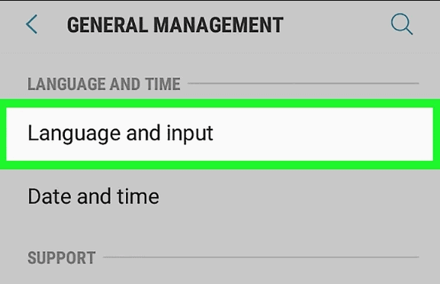Click the divider line beside Language and Time
The height and width of the screenshot is (284, 440).
[303, 83]
